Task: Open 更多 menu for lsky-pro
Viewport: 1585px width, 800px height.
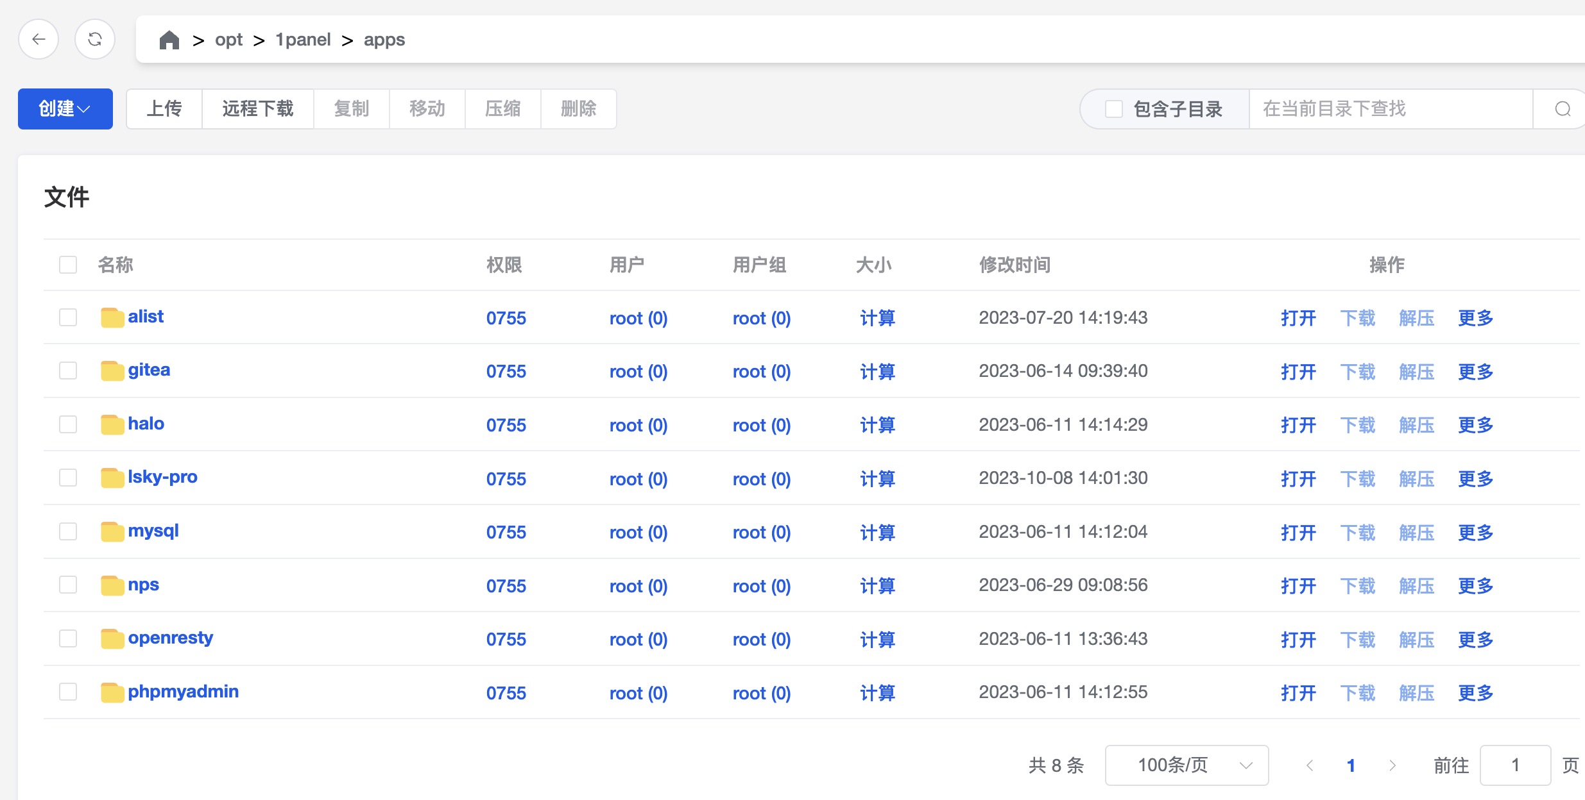Action: [1476, 479]
